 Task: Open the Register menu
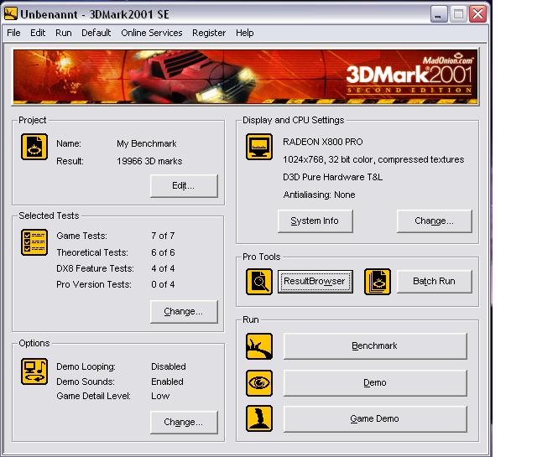coord(209,33)
